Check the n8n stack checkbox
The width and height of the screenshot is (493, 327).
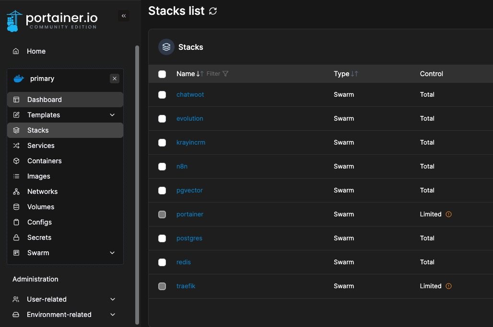162,167
